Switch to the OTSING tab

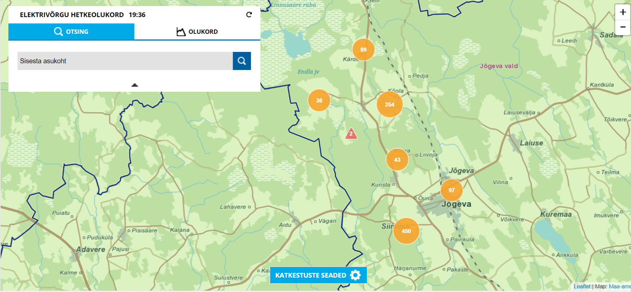71,32
